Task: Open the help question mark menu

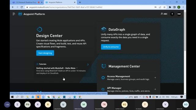Action: pyautogui.click(x=172, y=14)
